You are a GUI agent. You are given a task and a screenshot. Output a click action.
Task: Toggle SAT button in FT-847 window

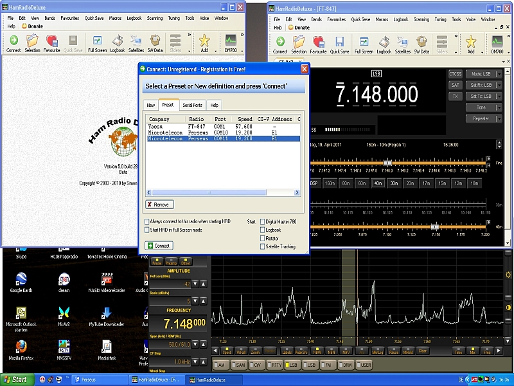pos(455,85)
